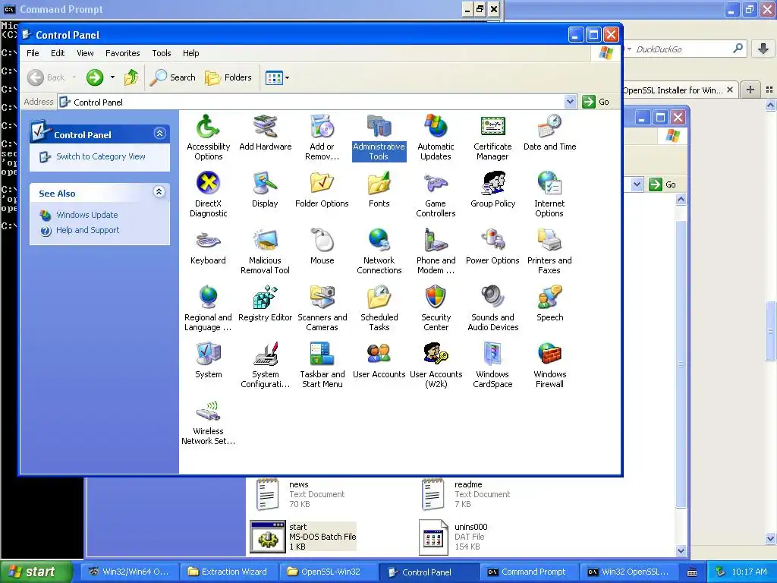Open Taskbar and Start Menu settings
Viewport: 777px width, 583px height.
pyautogui.click(x=322, y=366)
